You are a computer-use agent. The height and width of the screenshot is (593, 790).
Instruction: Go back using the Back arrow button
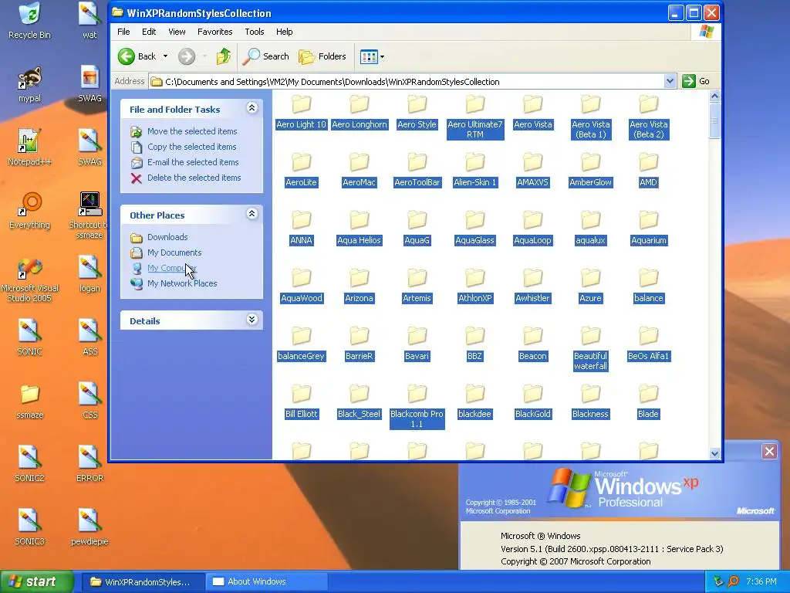(x=137, y=56)
